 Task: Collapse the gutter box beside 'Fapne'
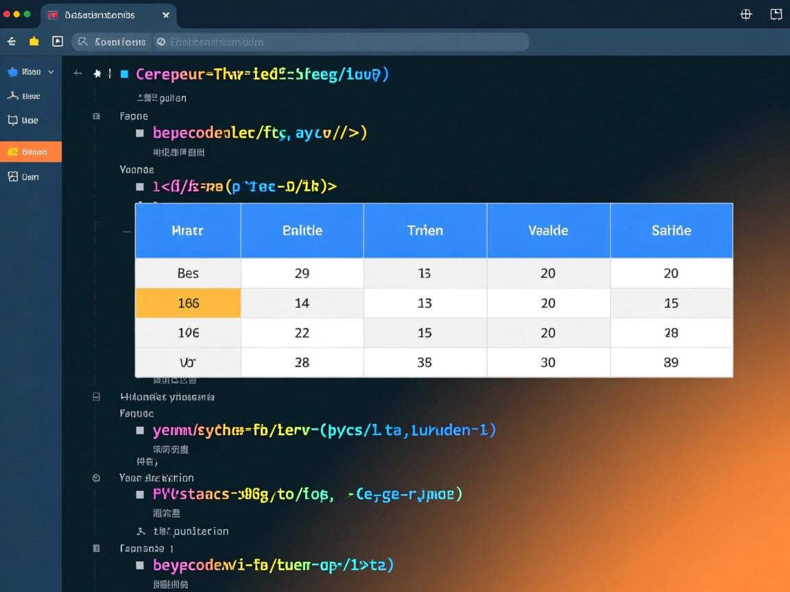click(96, 116)
